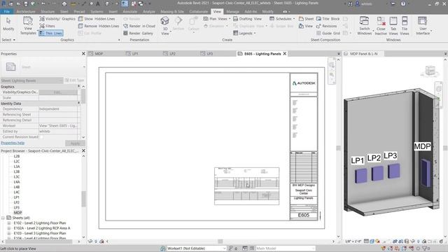The height and width of the screenshot is (252, 448).
Task: Click the Main Model design option field
Action: click(285, 248)
